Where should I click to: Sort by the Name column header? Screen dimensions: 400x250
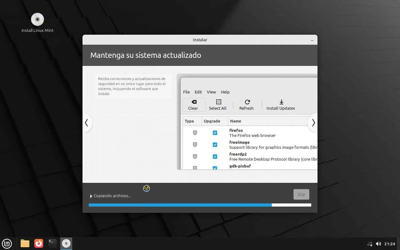click(269, 121)
